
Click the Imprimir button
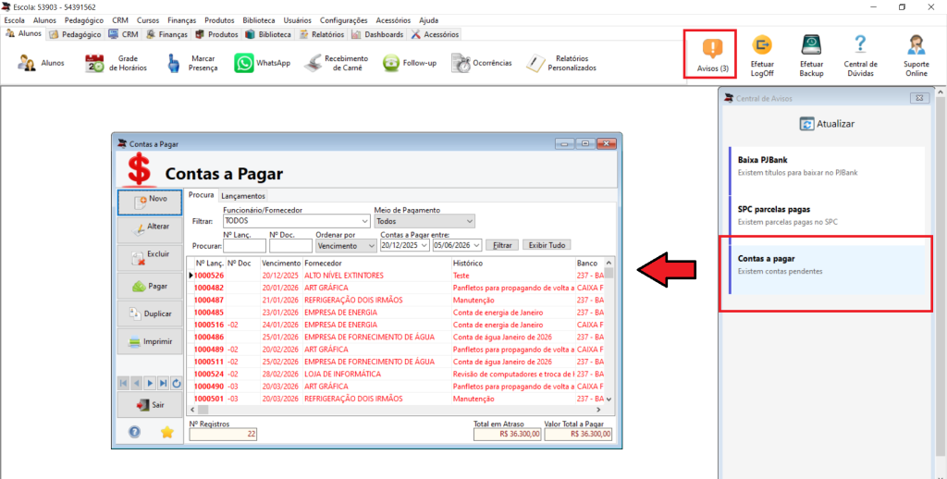click(150, 342)
